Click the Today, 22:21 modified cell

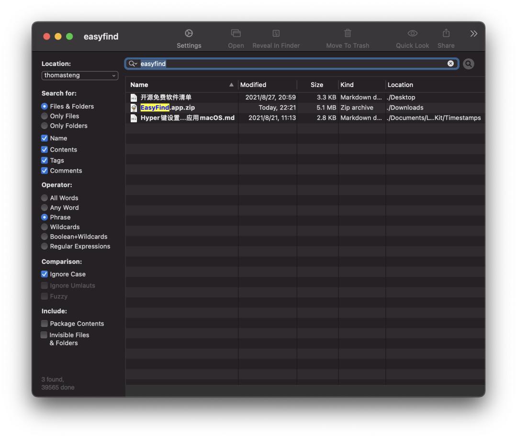[277, 108]
